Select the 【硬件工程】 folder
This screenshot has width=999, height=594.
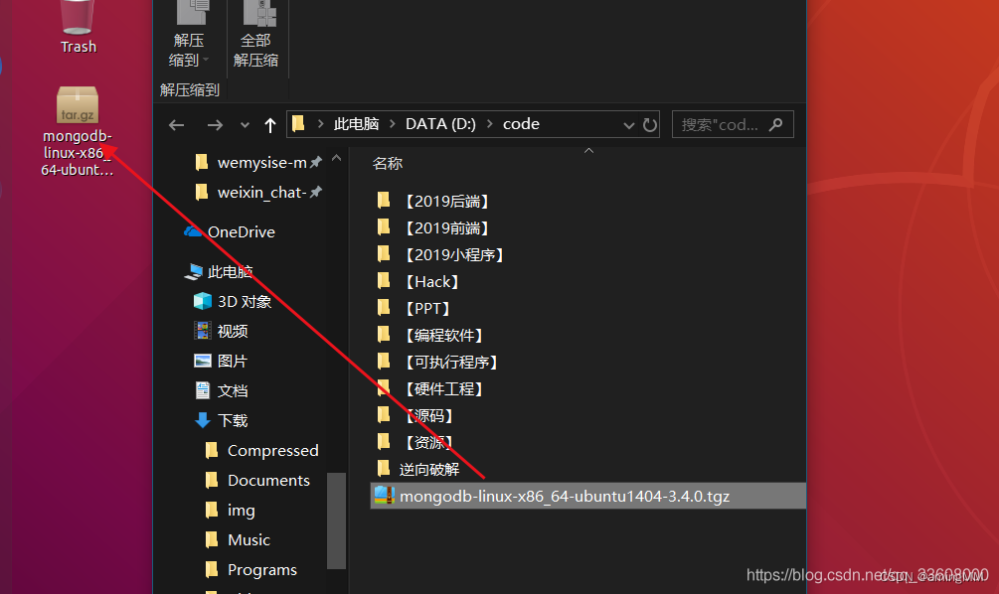click(430, 388)
